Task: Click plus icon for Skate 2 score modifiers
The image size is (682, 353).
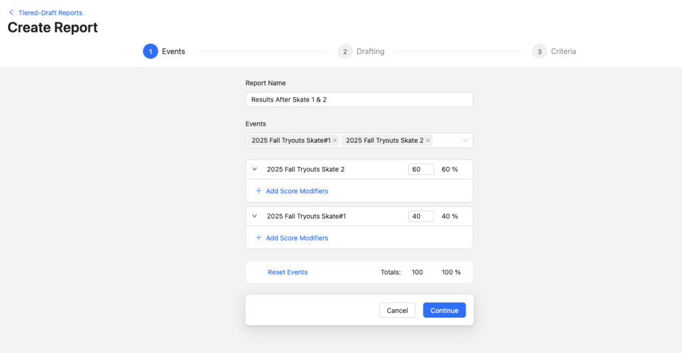Action: click(259, 191)
